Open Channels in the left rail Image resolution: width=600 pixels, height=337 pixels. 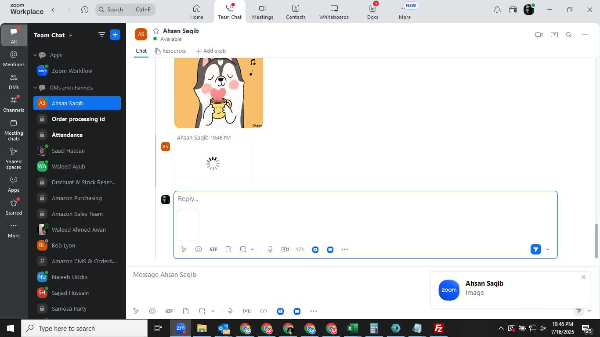[x=14, y=104]
